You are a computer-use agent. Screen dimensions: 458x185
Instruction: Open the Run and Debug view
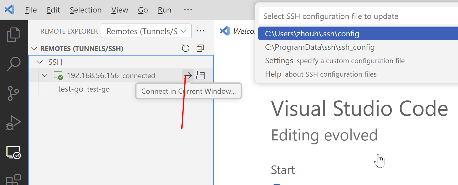tap(13, 122)
